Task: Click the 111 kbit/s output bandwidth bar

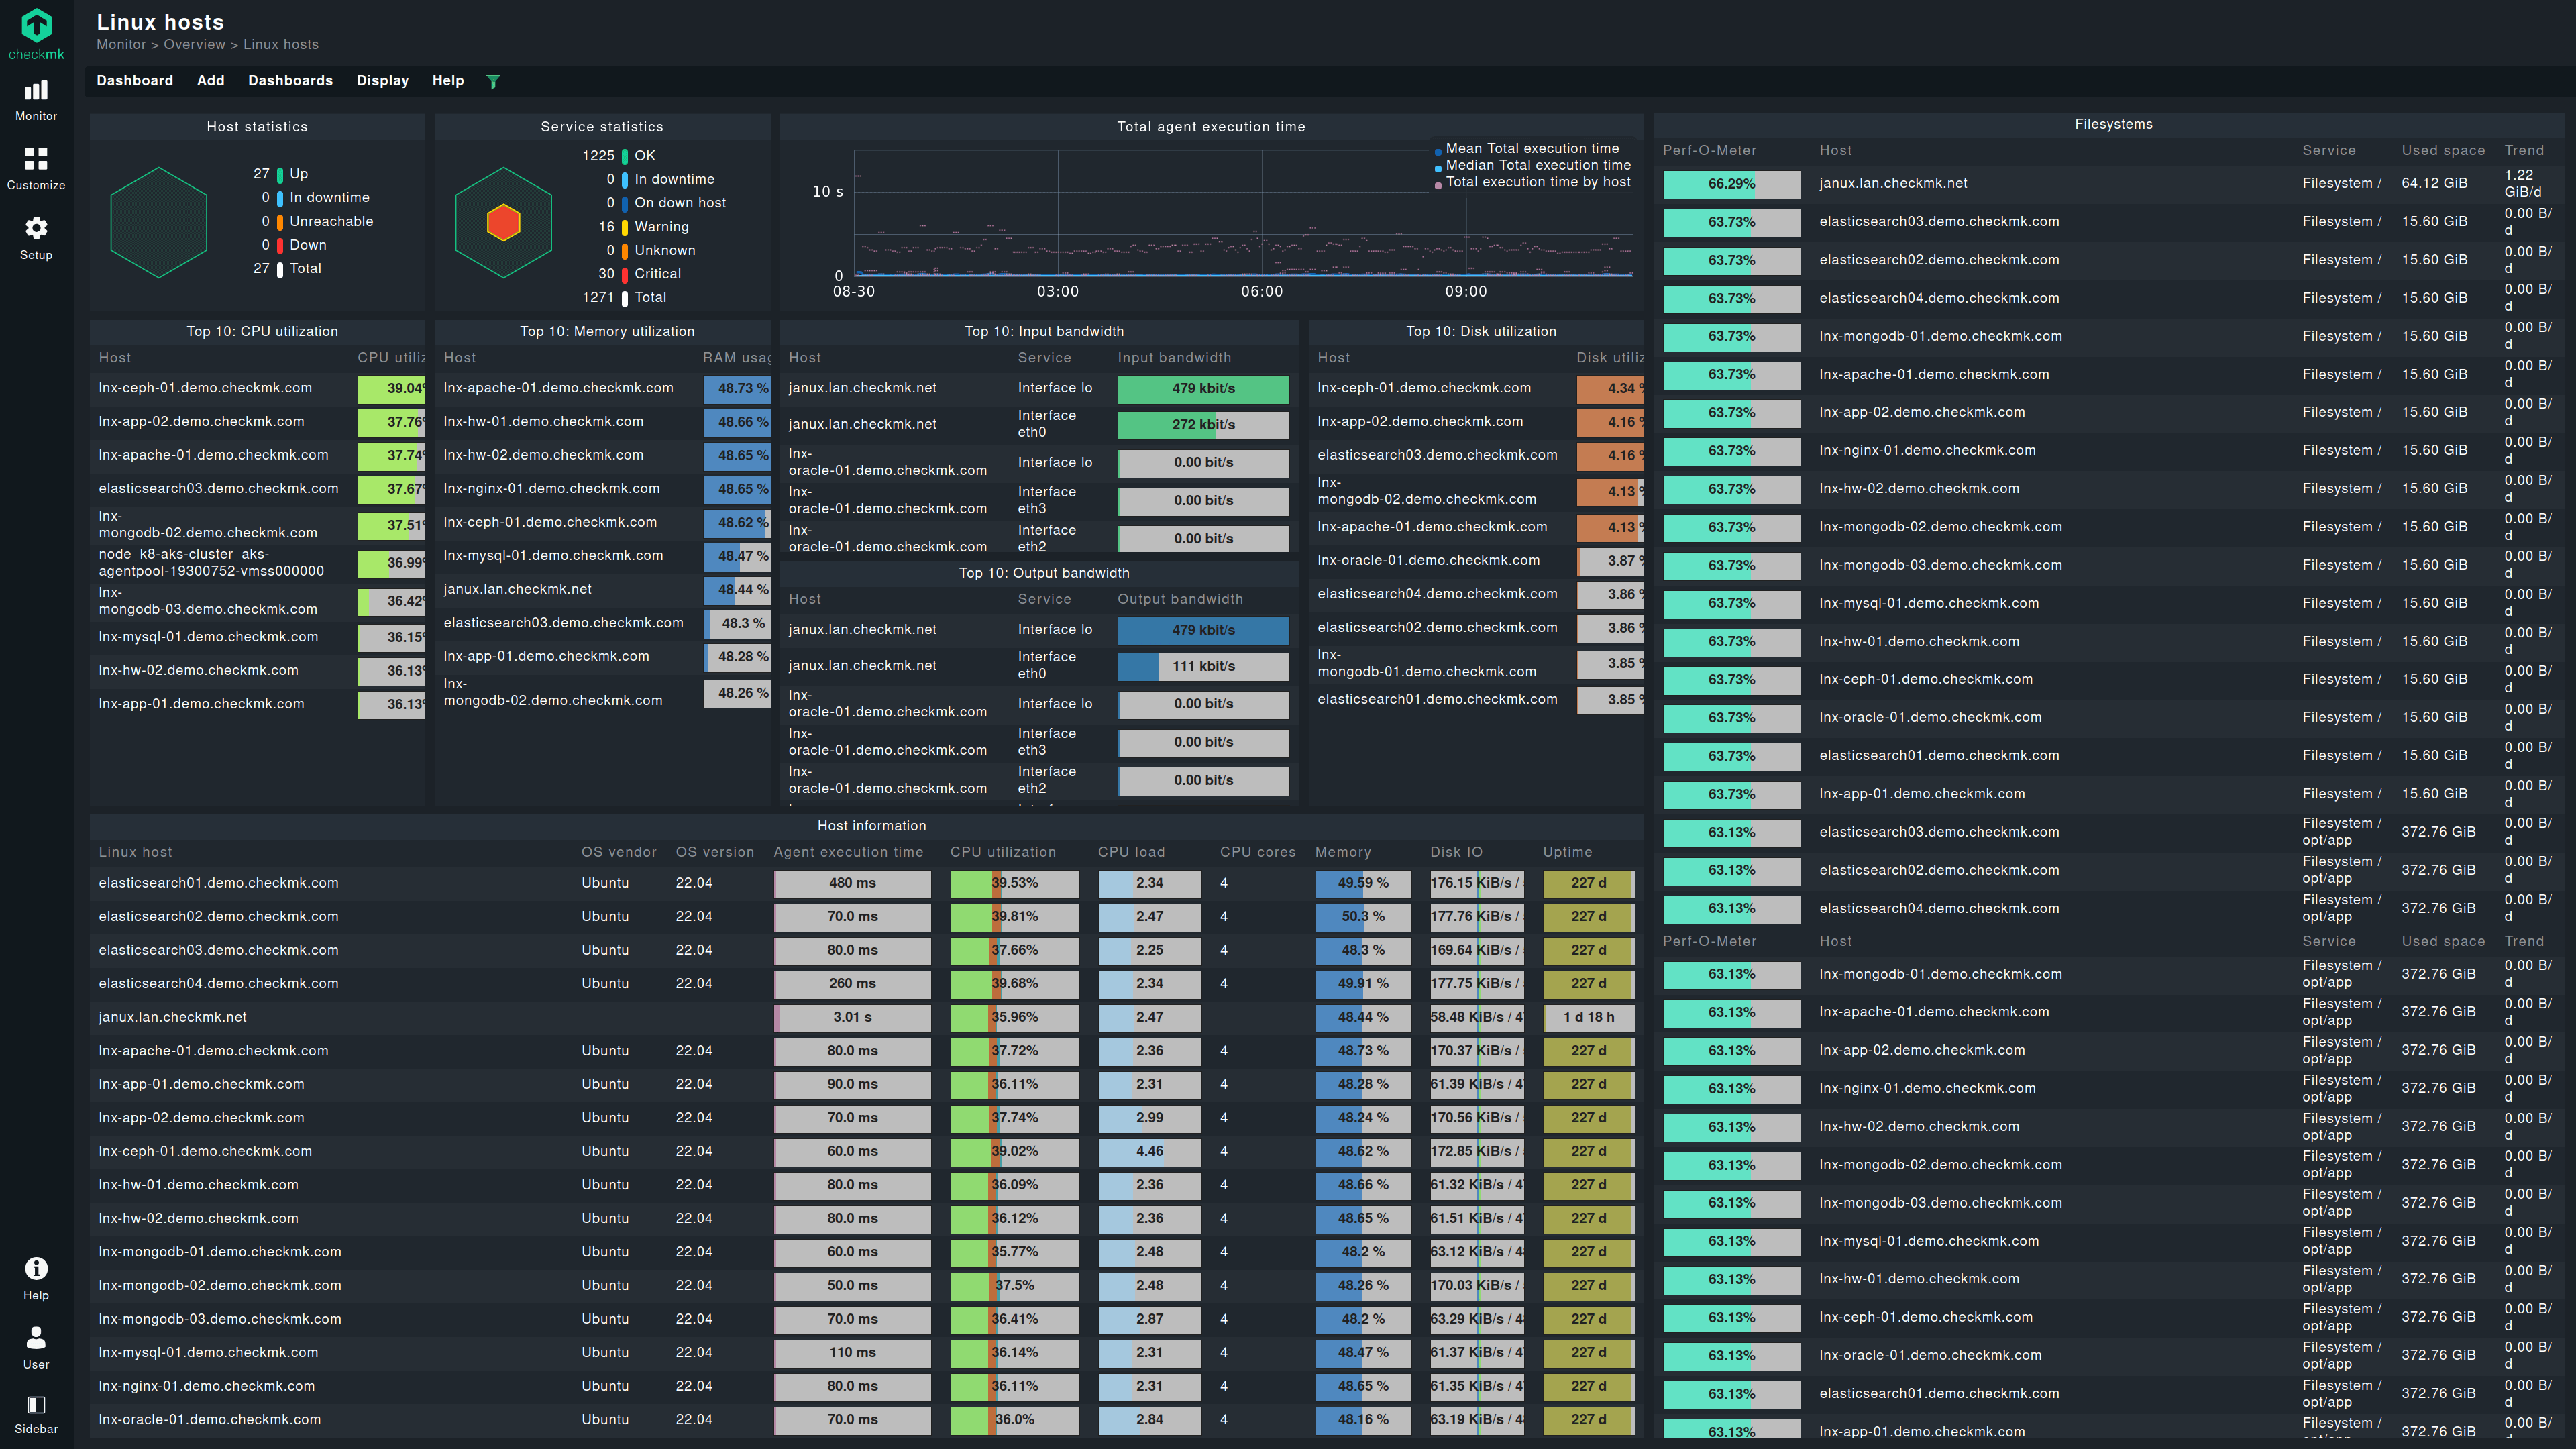Action: pyautogui.click(x=1203, y=666)
